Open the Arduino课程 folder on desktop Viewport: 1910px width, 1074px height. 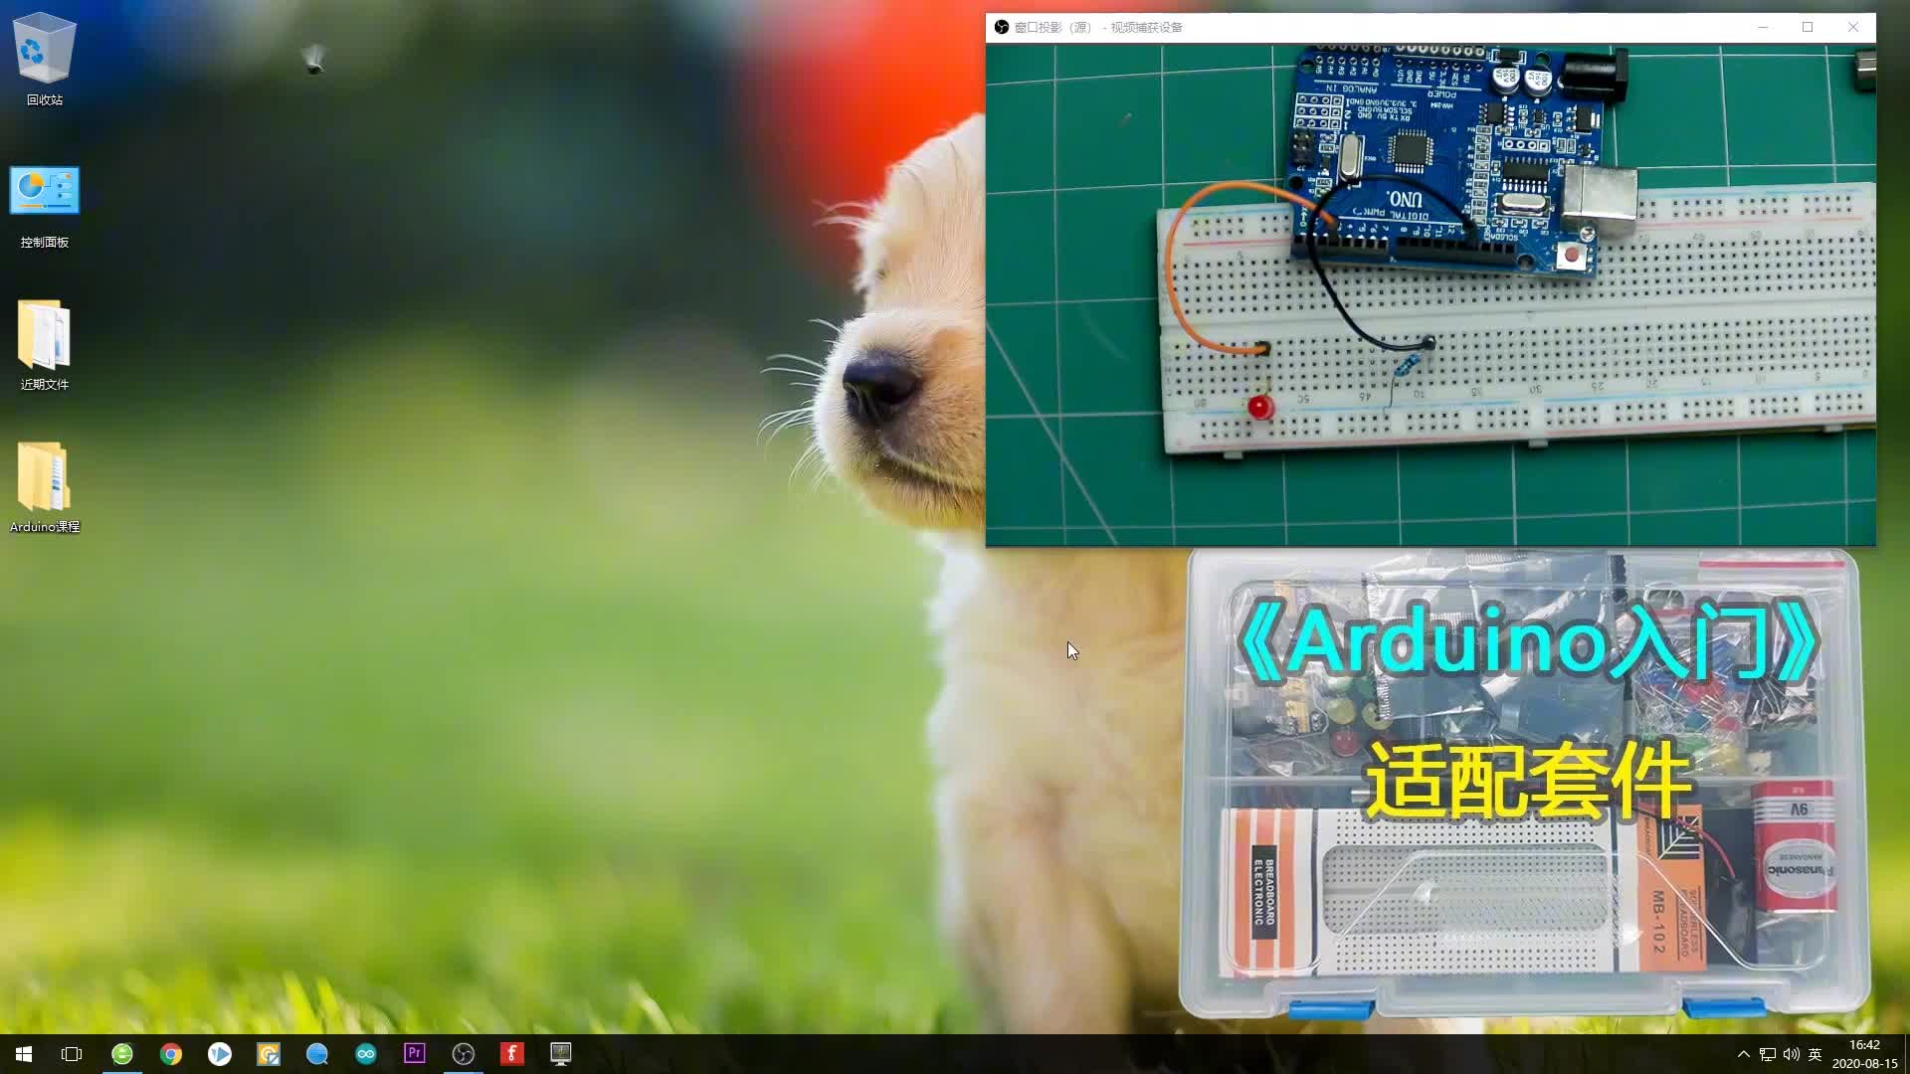44,487
